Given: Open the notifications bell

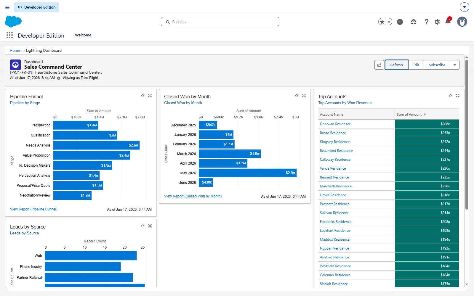Looking at the screenshot, I should pyautogui.click(x=448, y=21).
